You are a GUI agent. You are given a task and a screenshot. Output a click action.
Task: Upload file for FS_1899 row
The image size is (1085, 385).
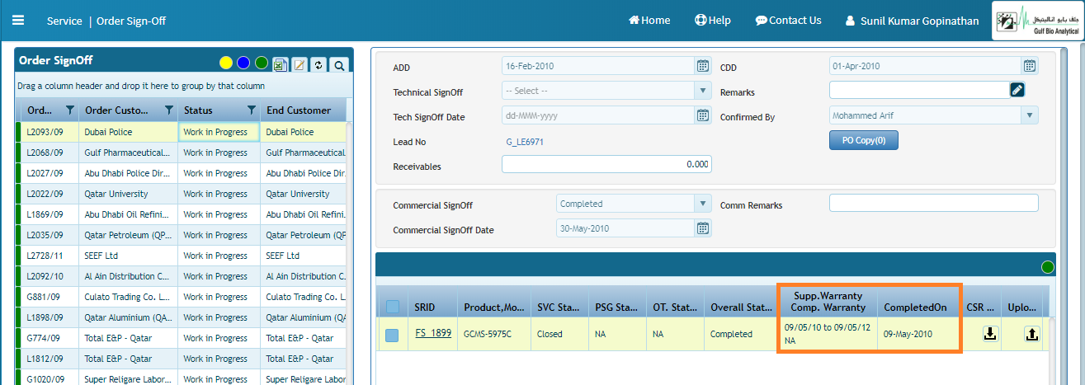tap(1032, 334)
